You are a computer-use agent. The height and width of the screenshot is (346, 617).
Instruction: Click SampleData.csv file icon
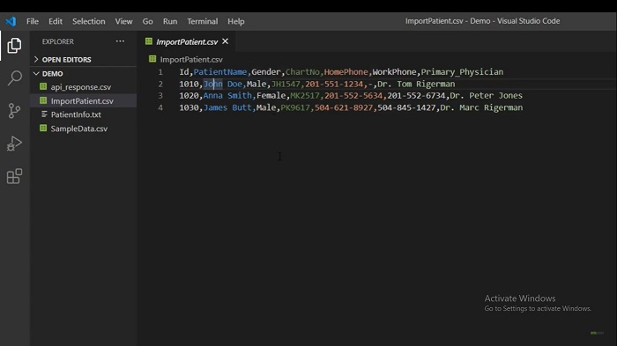(43, 129)
